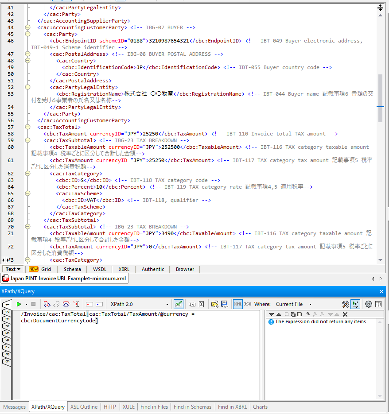The image size is (389, 414).
Task: Select Japan PINT Invoice UBL Example1-minimum.xml file tab
Action: (x=65, y=279)
